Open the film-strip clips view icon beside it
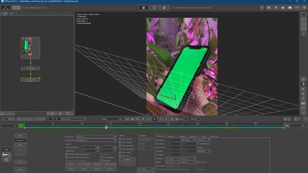This screenshot has width=308, height=173. (16, 8)
